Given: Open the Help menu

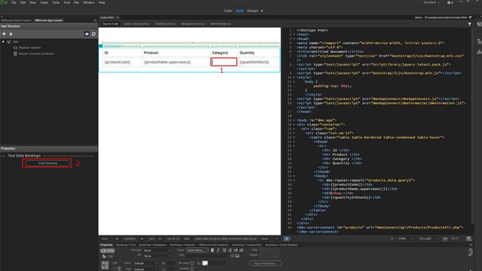Looking at the screenshot, I should 102,3.
